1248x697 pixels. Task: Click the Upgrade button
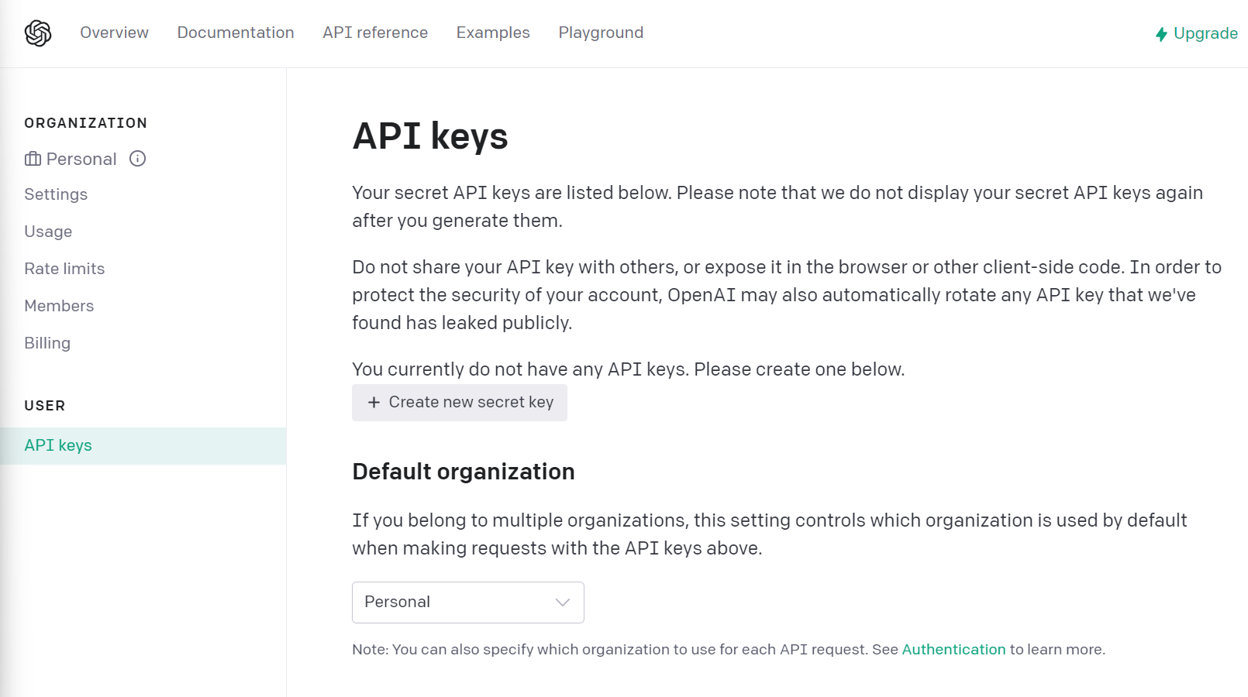tap(1204, 33)
